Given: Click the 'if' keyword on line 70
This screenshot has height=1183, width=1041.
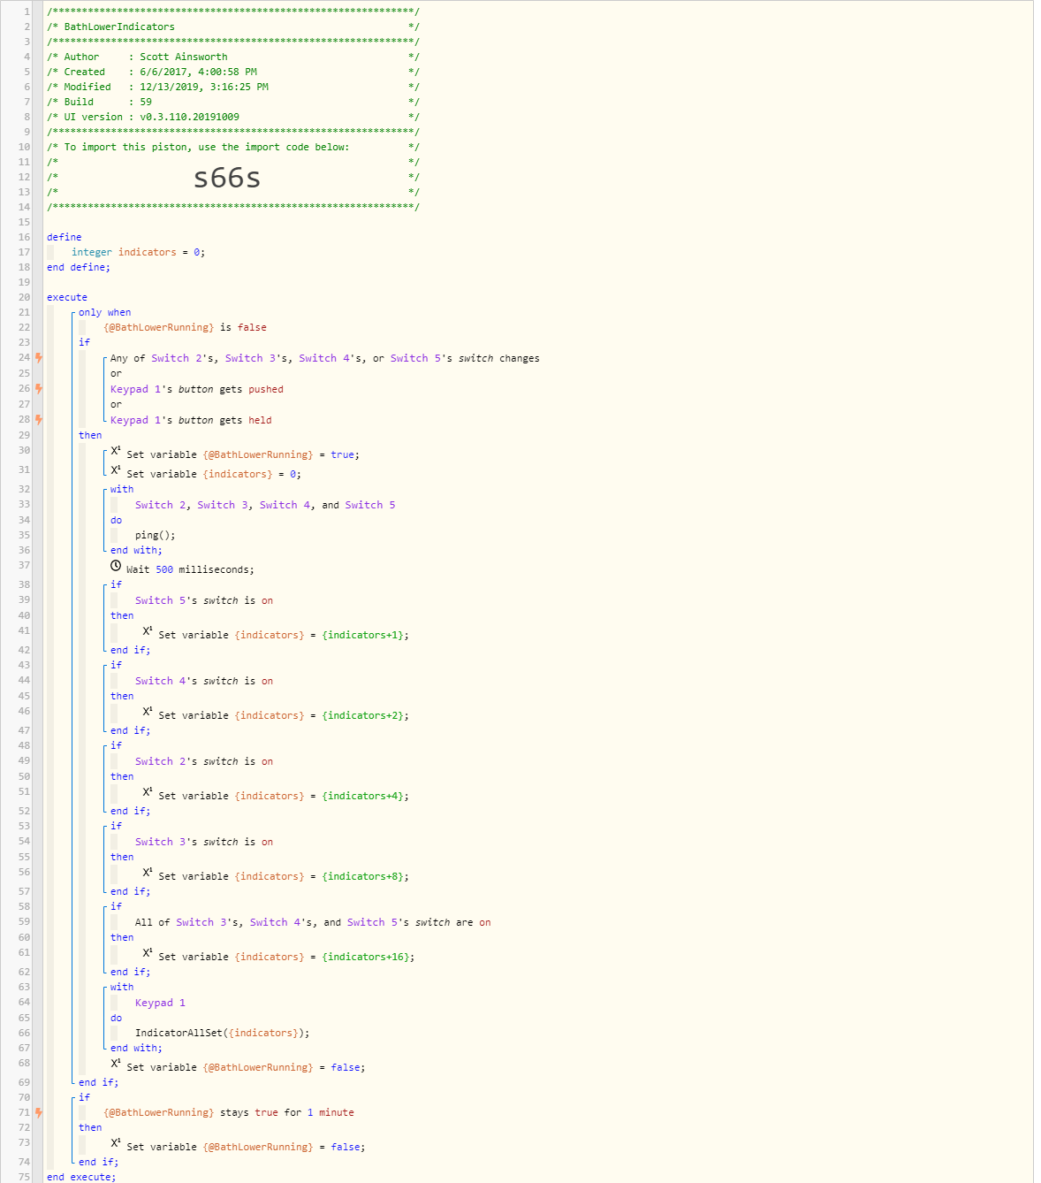Looking at the screenshot, I should [x=84, y=1097].
